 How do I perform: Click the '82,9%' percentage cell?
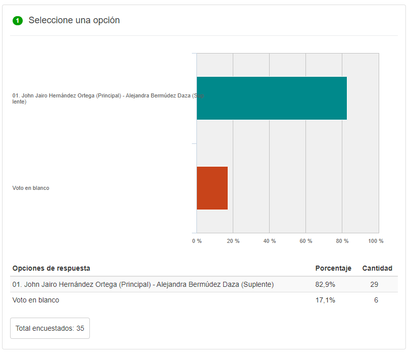point(325,284)
